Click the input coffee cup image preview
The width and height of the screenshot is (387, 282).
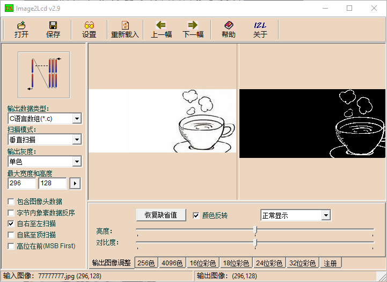pyautogui.click(x=163, y=121)
